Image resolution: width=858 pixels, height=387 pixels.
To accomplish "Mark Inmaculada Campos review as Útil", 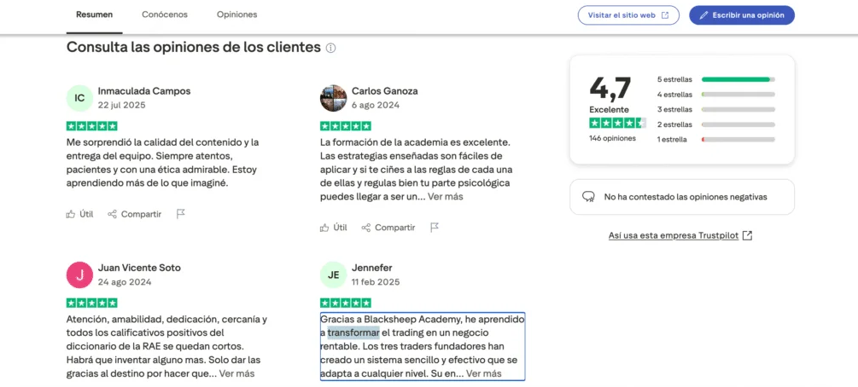I will pyautogui.click(x=79, y=214).
